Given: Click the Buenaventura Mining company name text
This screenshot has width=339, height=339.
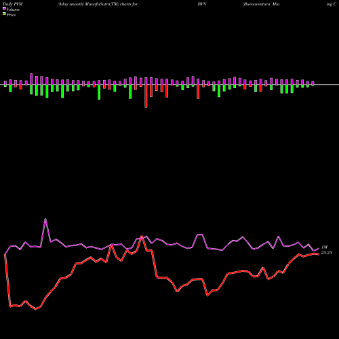Looking at the screenshot, I should (261, 4).
